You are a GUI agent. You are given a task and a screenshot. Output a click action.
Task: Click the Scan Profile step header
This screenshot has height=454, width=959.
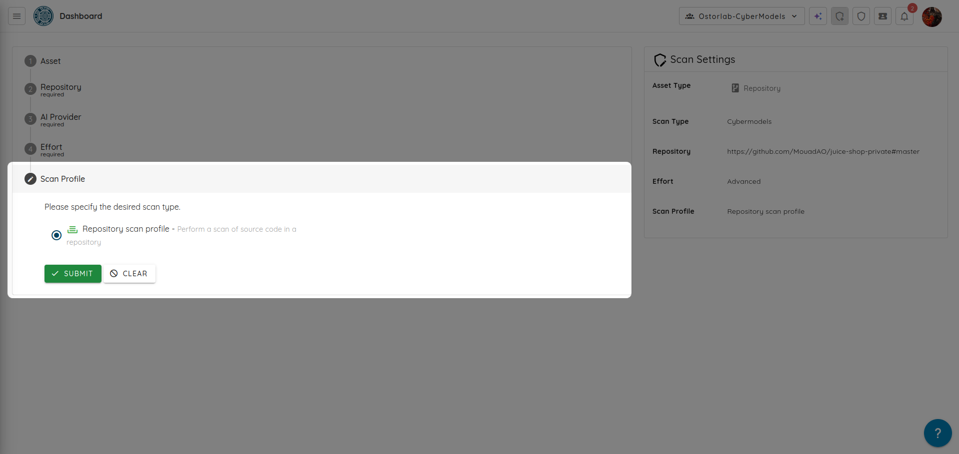[321, 179]
